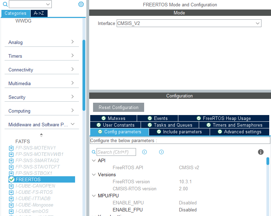Viewport: 271px width, 216px height.
Task: Go to previous search result arrow
Action: click(144, 152)
